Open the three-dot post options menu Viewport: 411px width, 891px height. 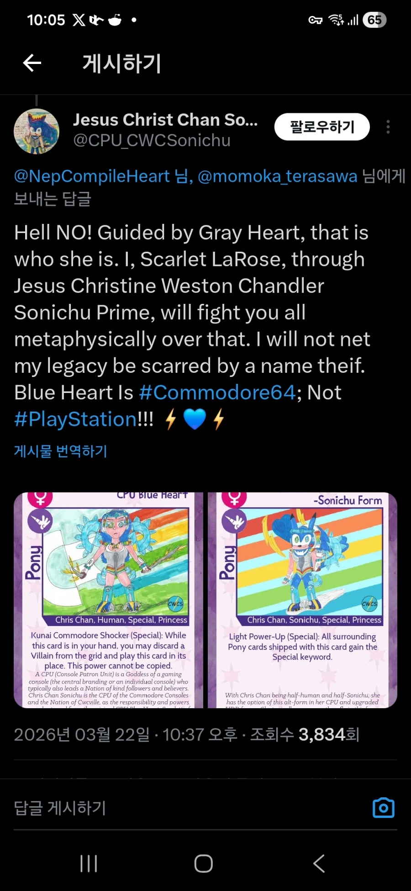click(388, 127)
